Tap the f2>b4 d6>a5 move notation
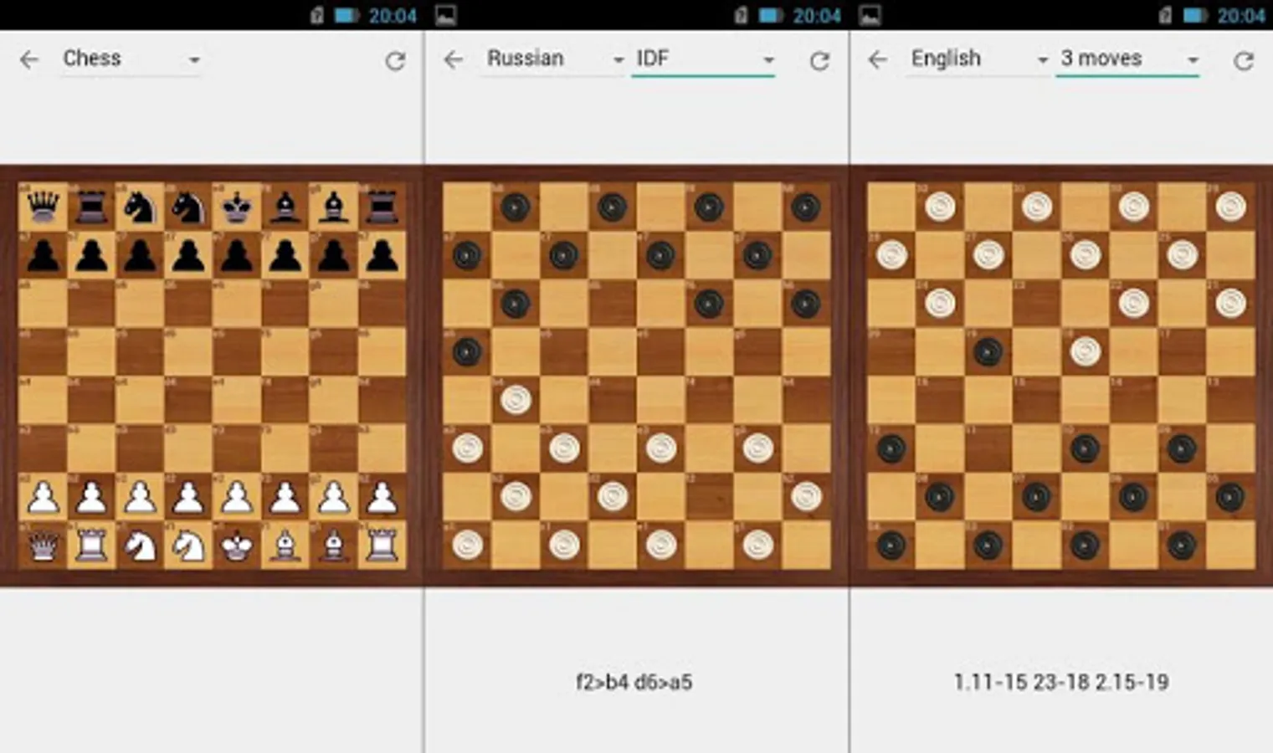 pyautogui.click(x=634, y=683)
